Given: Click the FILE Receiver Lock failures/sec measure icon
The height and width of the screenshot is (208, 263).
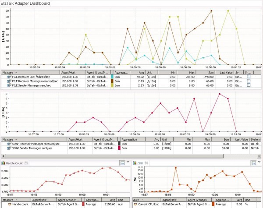Looking at the screenshot, I should [x=9, y=77].
